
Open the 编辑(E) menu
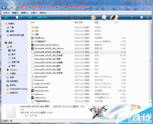[x=15, y=13]
